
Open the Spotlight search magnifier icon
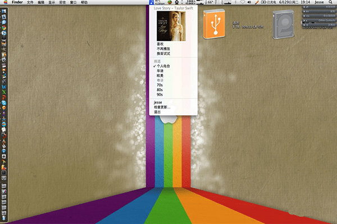tap(330, 2)
